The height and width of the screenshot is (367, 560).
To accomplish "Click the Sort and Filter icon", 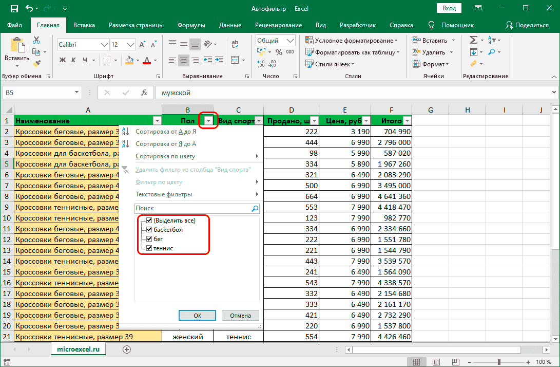I will (x=492, y=40).
